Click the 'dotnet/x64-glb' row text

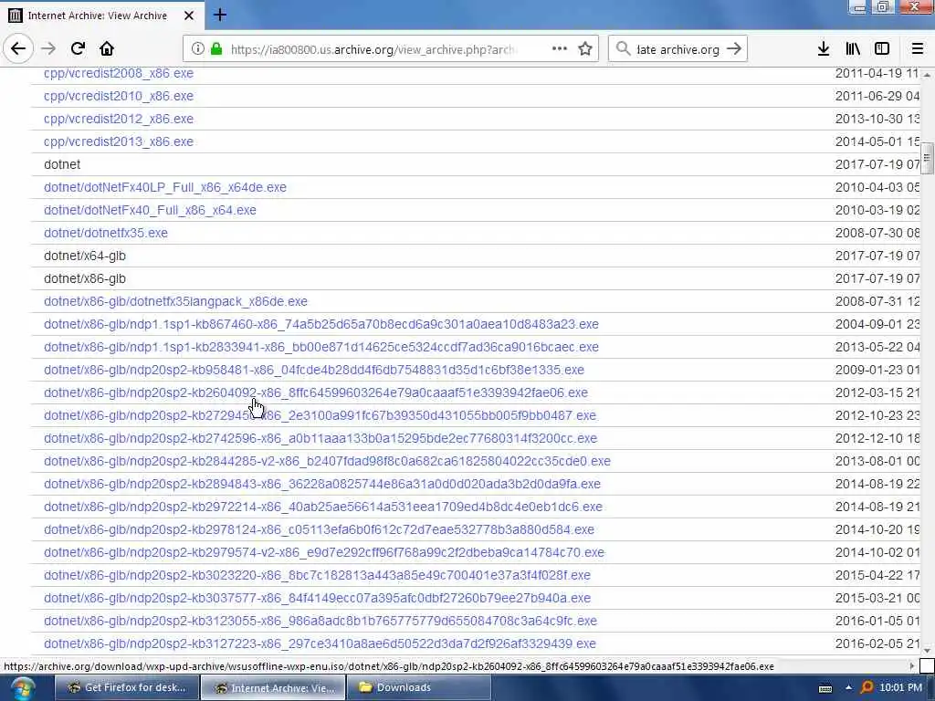tap(85, 256)
